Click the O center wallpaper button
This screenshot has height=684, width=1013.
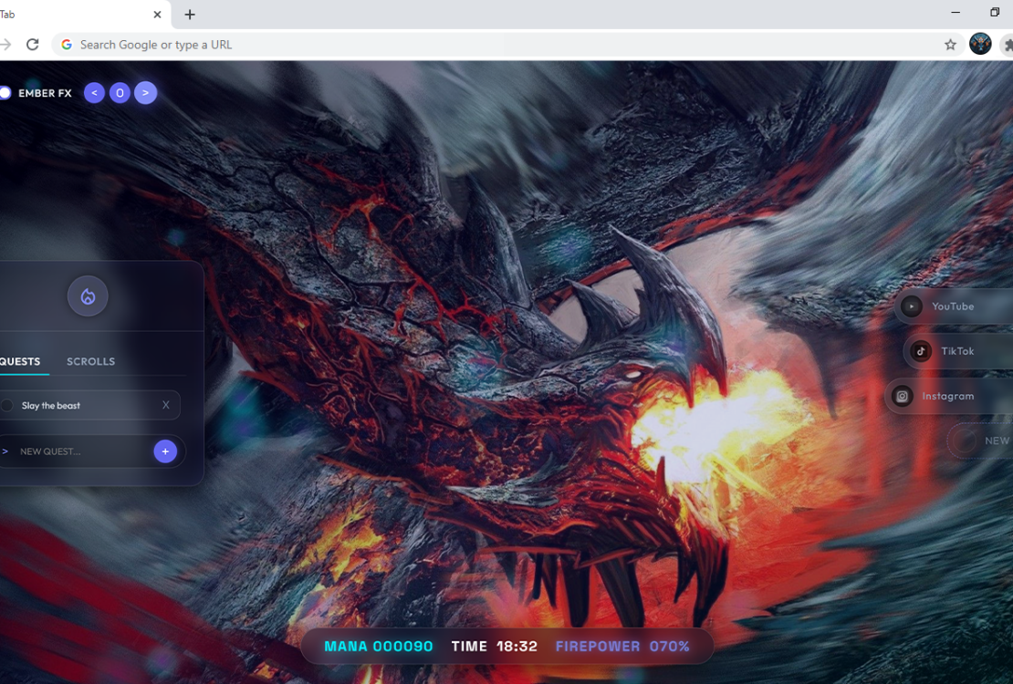click(x=120, y=93)
